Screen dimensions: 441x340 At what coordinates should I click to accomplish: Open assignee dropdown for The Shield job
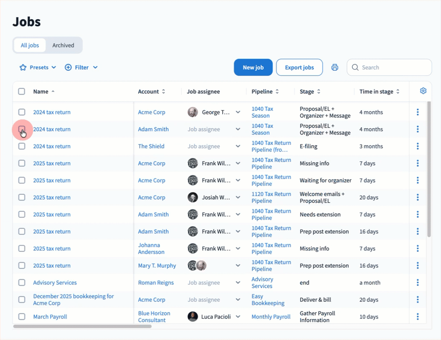click(x=238, y=146)
